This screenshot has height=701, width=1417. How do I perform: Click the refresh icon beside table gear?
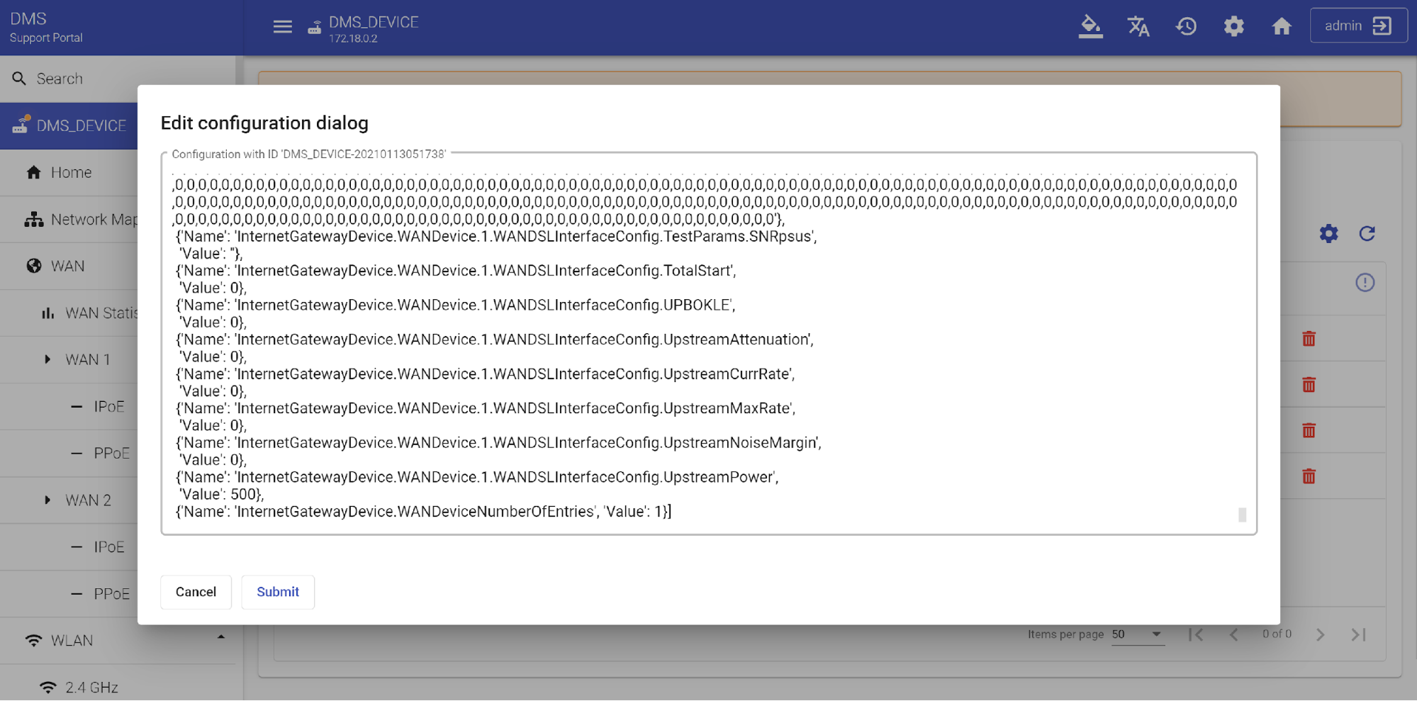(1367, 234)
